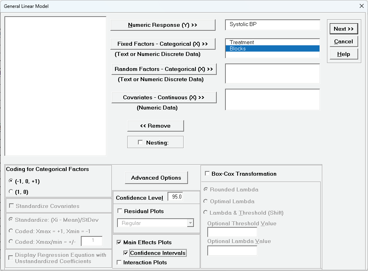Enable the Nesting checkbox
The height and width of the screenshot is (271, 368).
pyautogui.click(x=140, y=143)
